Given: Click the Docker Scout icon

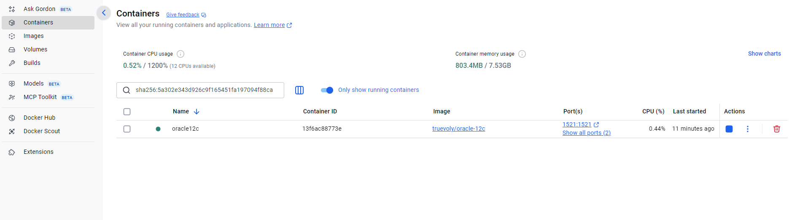Looking at the screenshot, I should [x=12, y=131].
